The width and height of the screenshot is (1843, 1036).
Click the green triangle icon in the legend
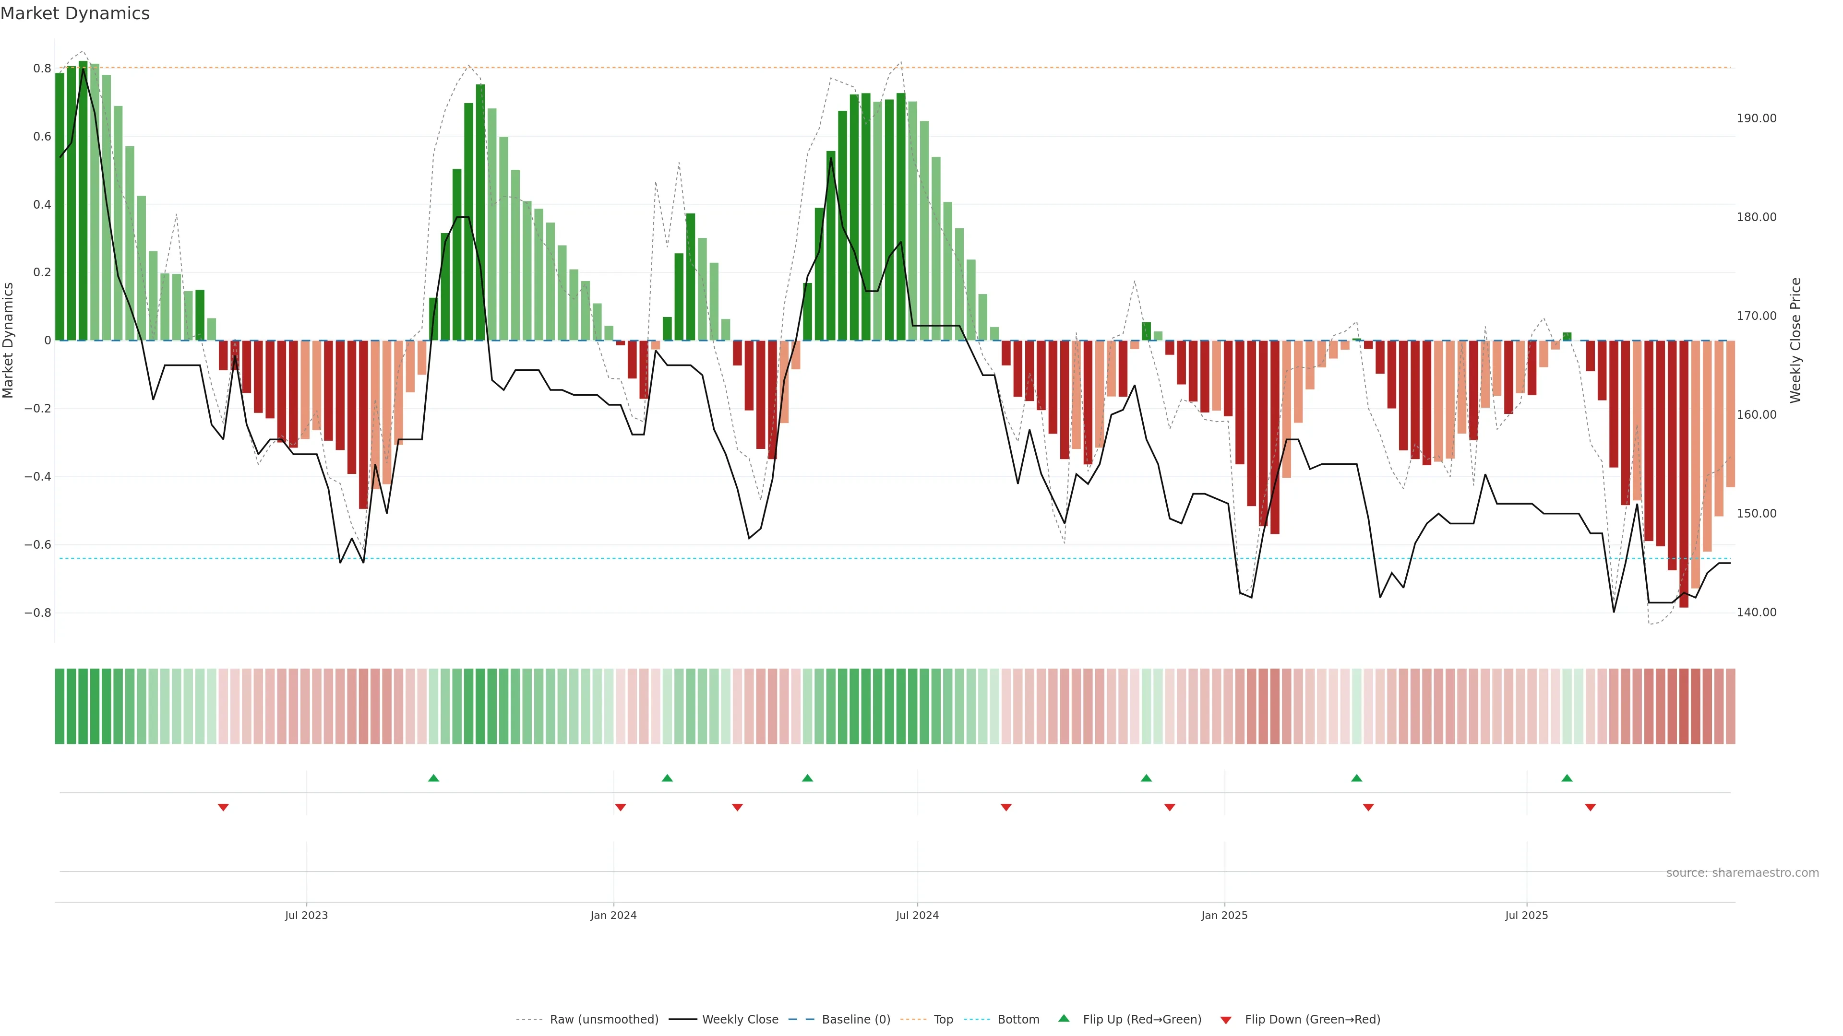coord(1064,1019)
